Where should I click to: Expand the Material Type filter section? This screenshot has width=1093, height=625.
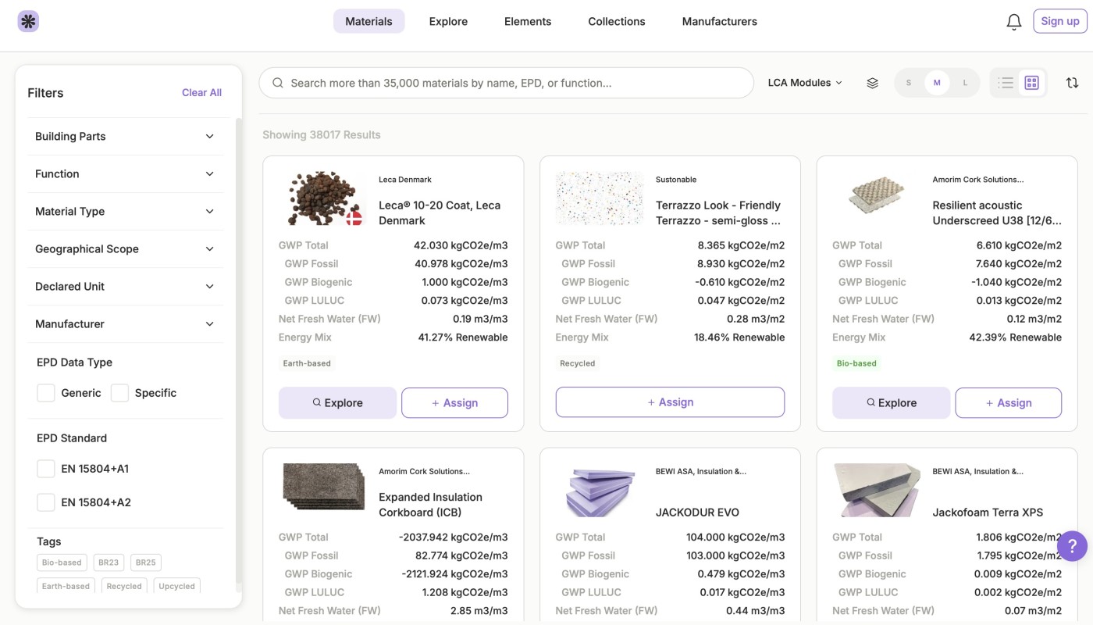point(125,211)
